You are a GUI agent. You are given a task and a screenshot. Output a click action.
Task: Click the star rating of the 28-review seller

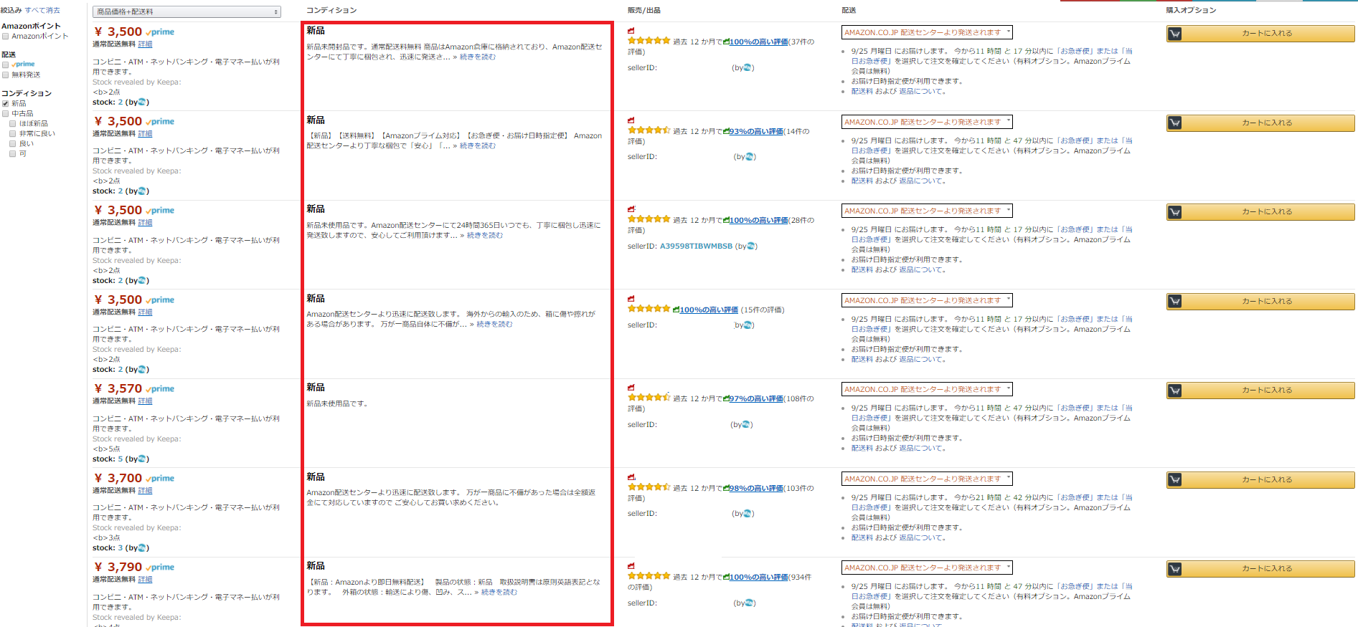649,219
